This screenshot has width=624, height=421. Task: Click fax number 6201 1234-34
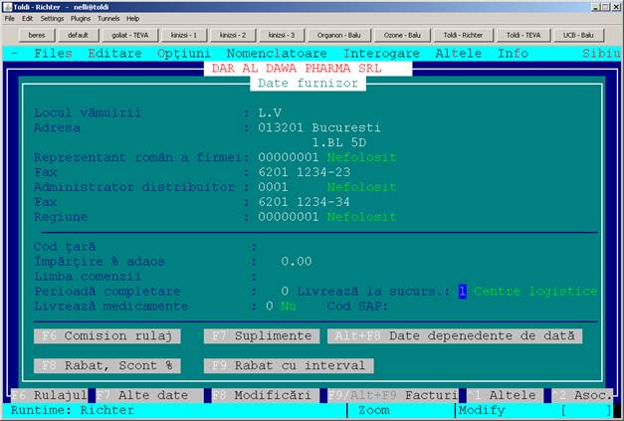coord(305,202)
